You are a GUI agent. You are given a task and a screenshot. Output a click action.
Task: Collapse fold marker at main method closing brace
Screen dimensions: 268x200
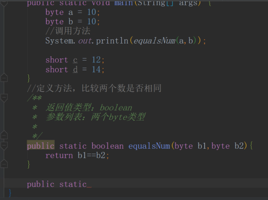point(4,78)
